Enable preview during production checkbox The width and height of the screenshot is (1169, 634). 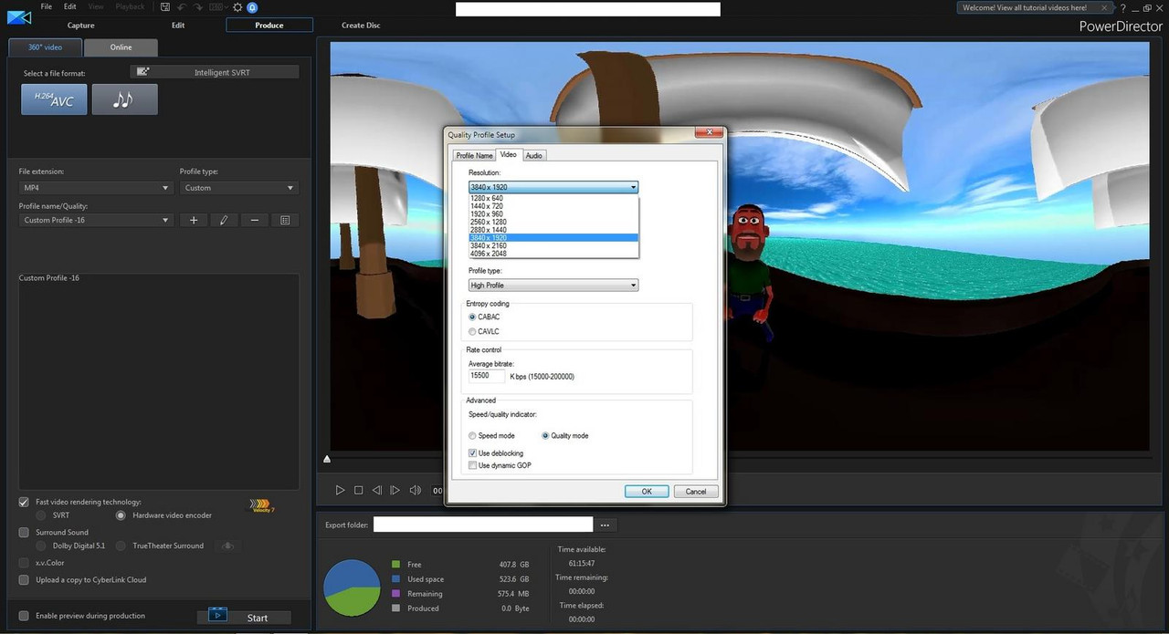click(24, 616)
